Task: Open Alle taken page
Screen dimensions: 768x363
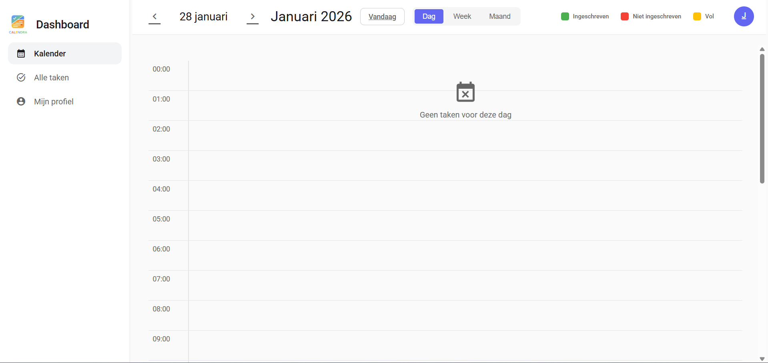Action: 51,78
